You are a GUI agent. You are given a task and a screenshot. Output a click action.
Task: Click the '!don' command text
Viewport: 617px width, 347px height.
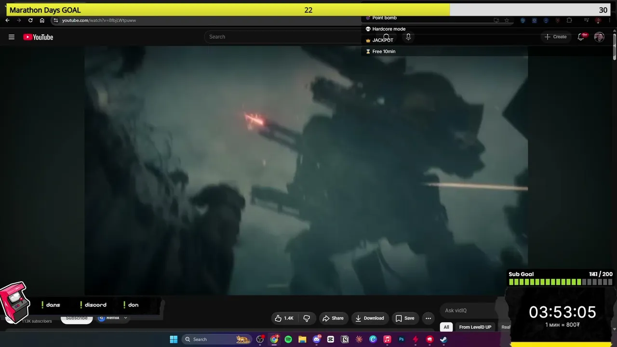(x=131, y=305)
